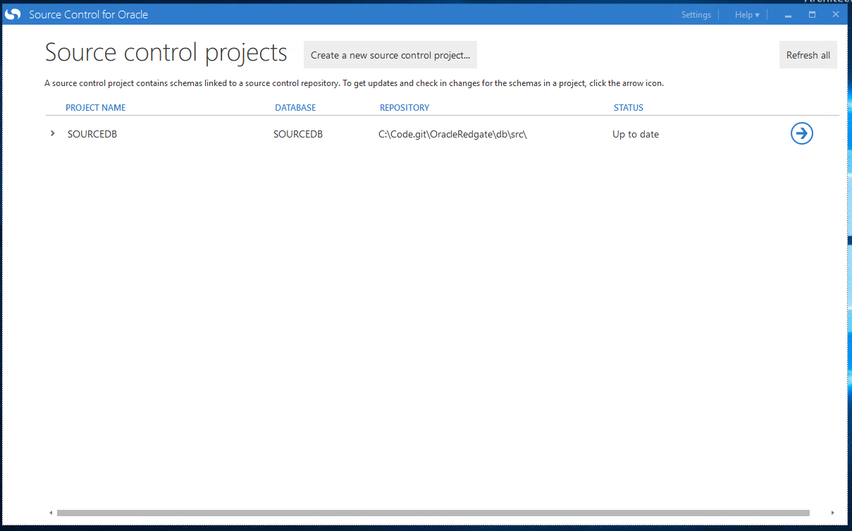Sort by the STATUS column header
Viewport: 852px width, 531px height.
[x=628, y=108]
